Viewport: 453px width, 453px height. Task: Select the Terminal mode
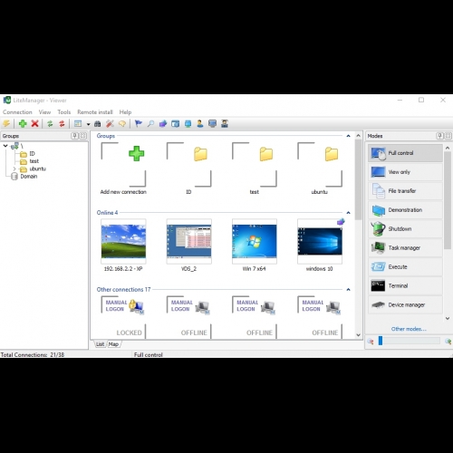(405, 285)
